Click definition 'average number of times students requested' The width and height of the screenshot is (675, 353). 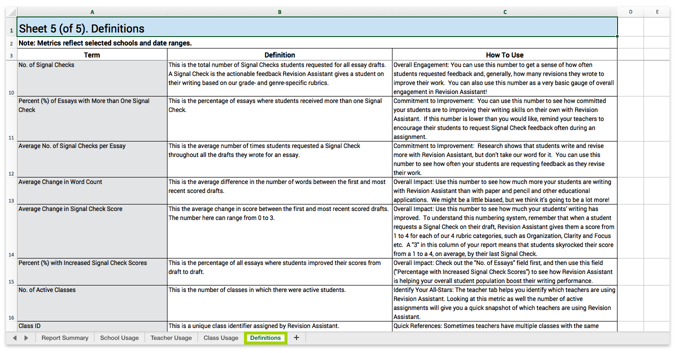tap(279, 159)
